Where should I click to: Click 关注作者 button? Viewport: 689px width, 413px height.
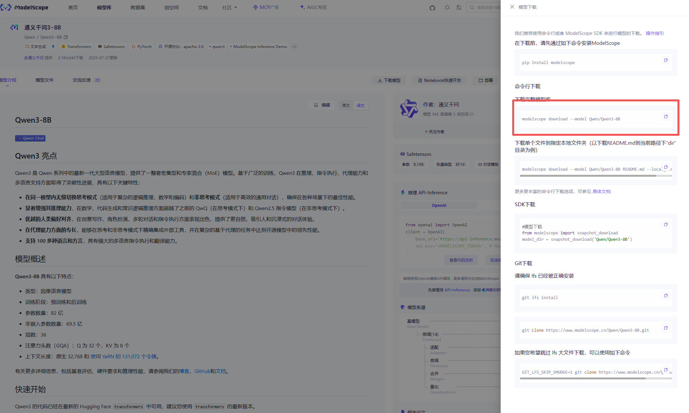(x=434, y=132)
